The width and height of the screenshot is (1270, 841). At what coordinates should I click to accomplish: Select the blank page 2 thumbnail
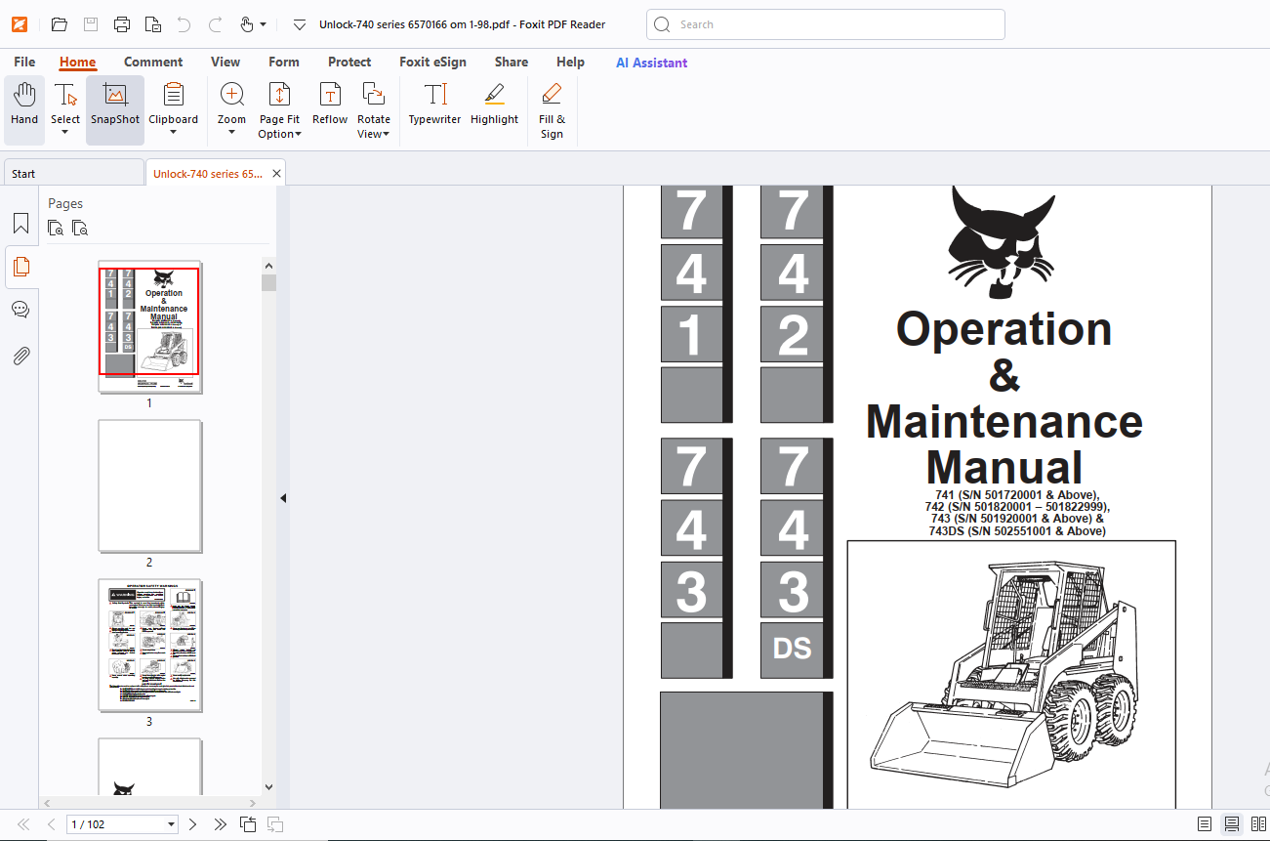(x=149, y=486)
